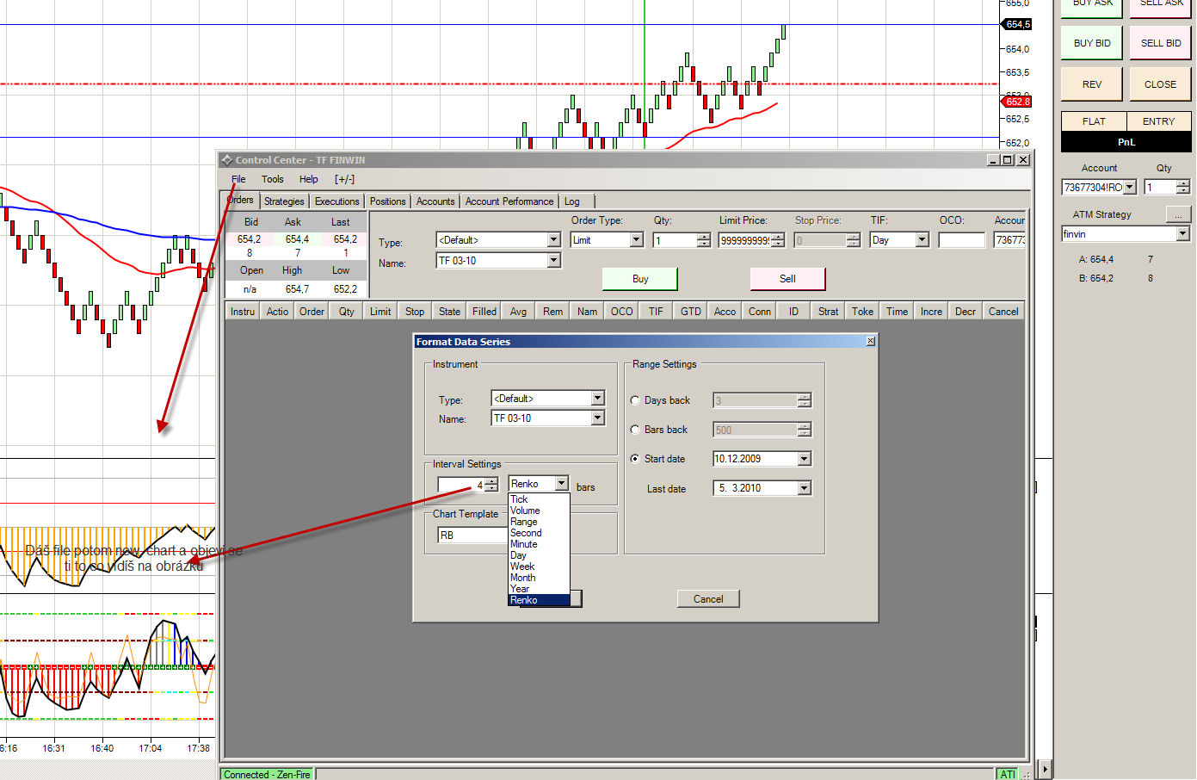Switch to the Account Performance tab
1197x780 pixels.
[x=509, y=201]
